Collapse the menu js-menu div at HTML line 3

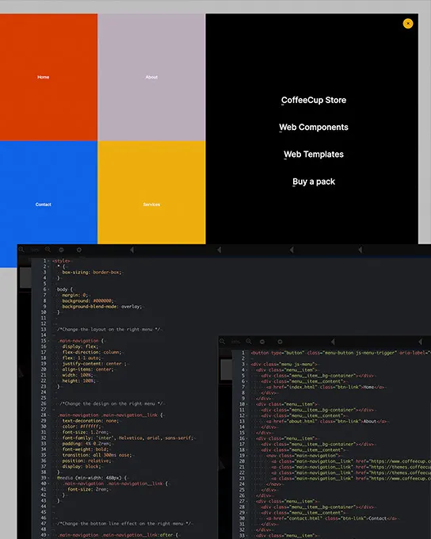click(247, 364)
